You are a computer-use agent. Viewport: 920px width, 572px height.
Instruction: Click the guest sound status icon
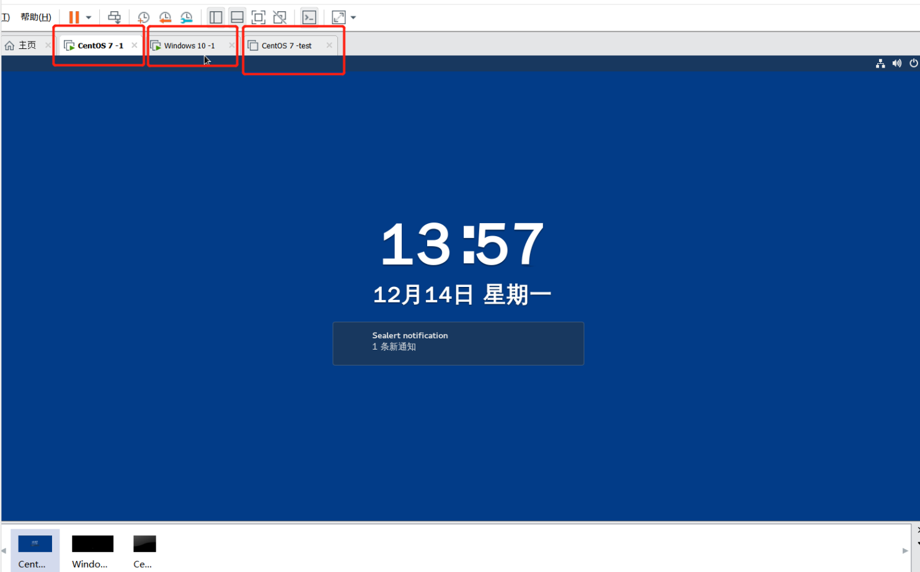(x=897, y=63)
